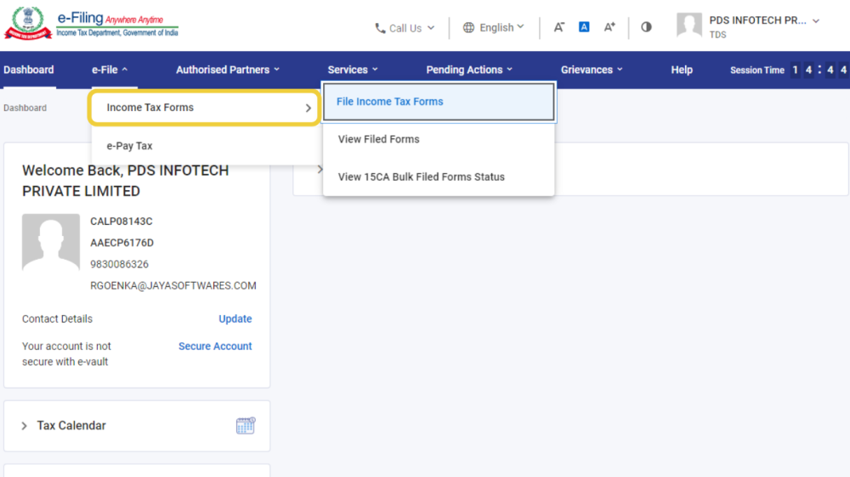
Task: Click the Contact Details label
Action: [x=58, y=319]
